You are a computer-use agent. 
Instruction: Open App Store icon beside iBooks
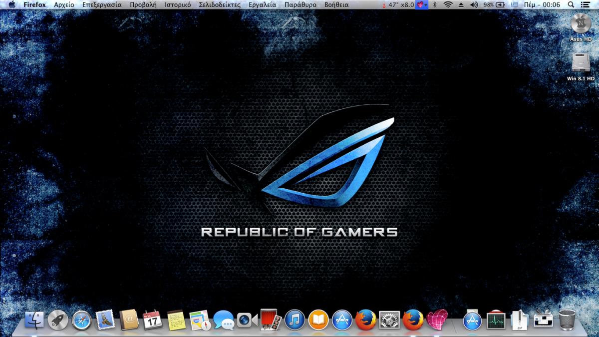(342, 320)
